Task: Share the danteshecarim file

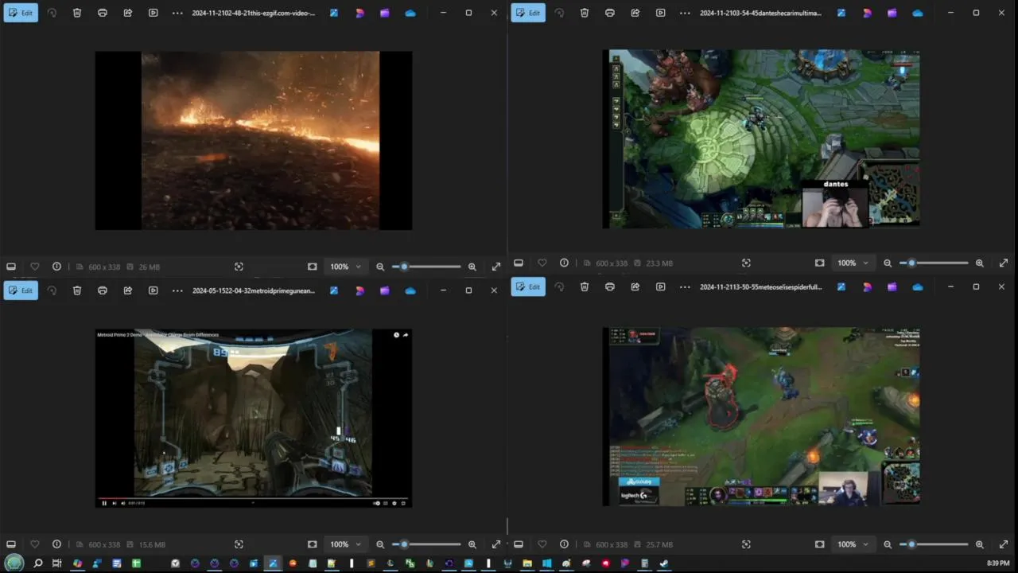Action: [x=635, y=13]
